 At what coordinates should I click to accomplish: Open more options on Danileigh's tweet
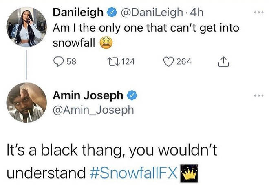point(259,13)
